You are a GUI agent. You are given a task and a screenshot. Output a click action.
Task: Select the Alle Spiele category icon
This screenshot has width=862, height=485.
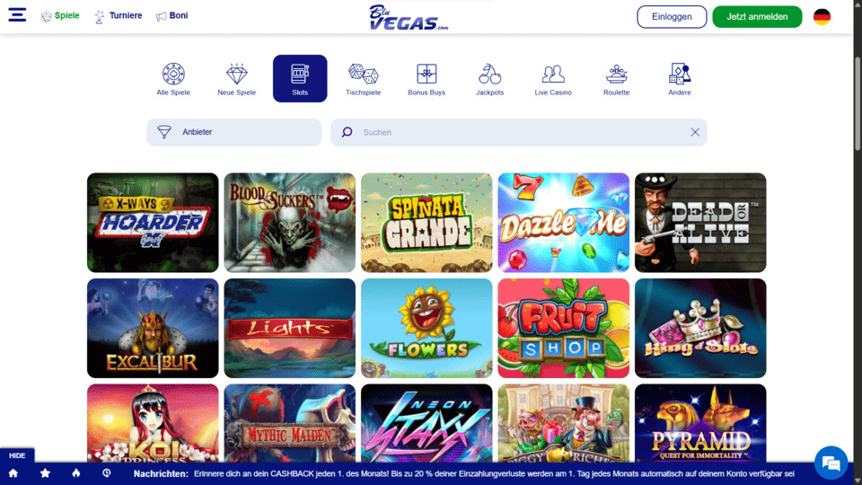click(173, 74)
